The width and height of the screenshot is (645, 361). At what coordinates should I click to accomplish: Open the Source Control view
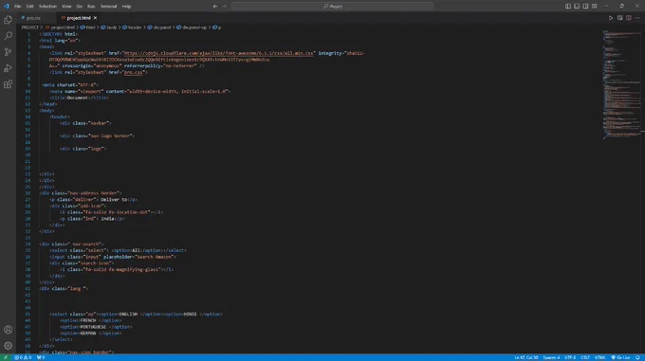pos(8,52)
